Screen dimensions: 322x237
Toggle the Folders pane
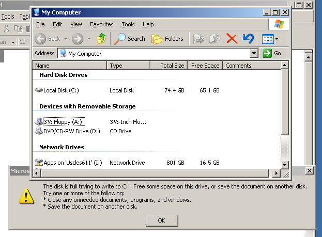point(167,39)
